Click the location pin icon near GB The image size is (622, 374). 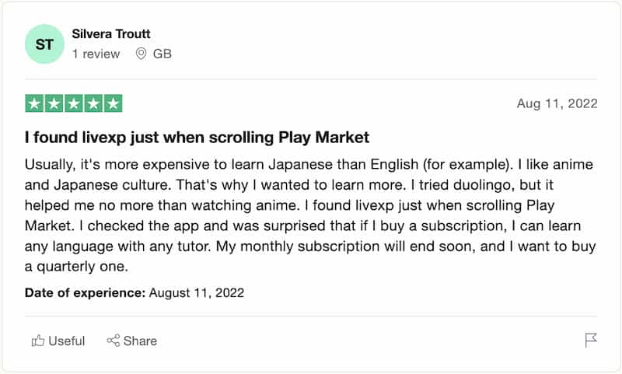coord(141,54)
